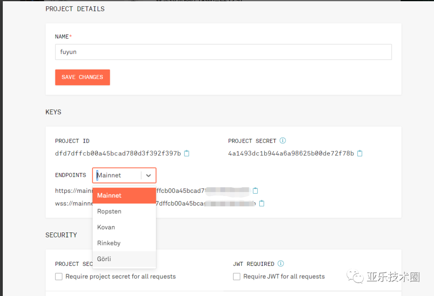This screenshot has height=296, width=434.
Task: Show Project Secret info tooltip icon
Action: pos(283,141)
